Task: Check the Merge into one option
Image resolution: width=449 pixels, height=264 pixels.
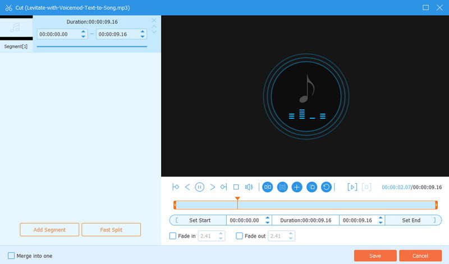Action: 12,256
